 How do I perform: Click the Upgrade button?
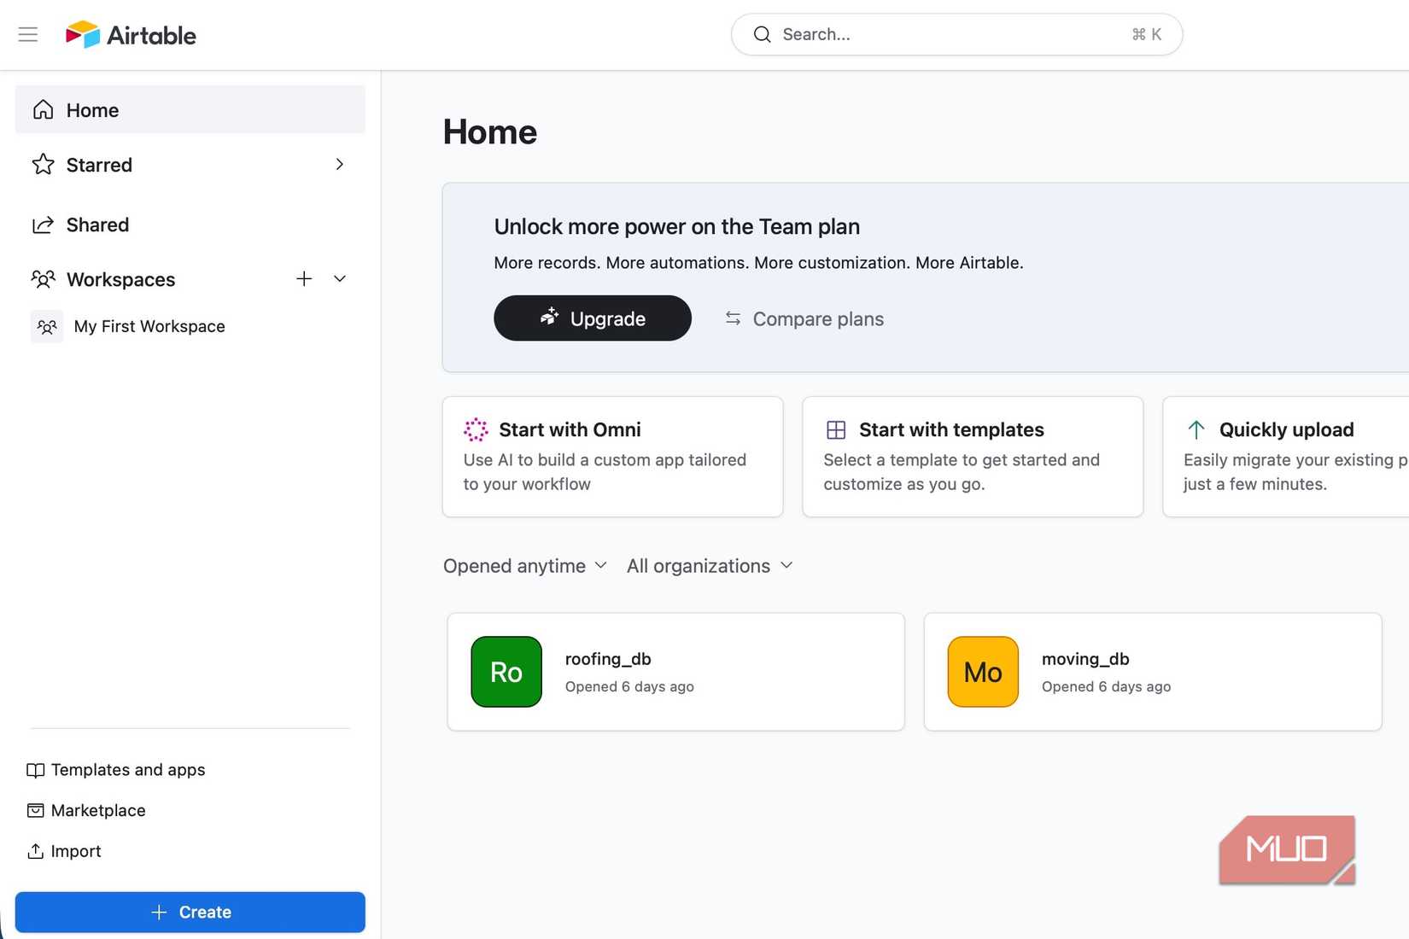pyautogui.click(x=593, y=318)
